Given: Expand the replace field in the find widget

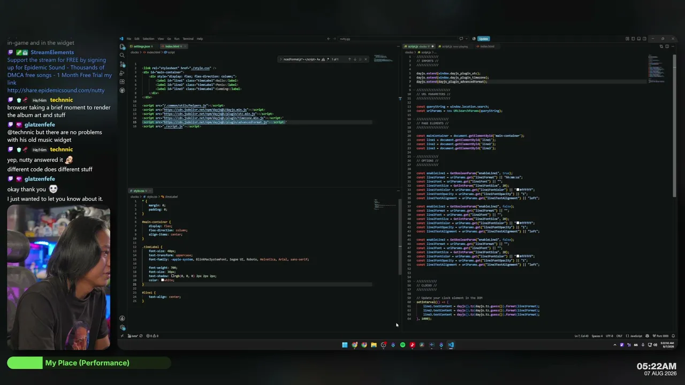Looking at the screenshot, I should [280, 59].
